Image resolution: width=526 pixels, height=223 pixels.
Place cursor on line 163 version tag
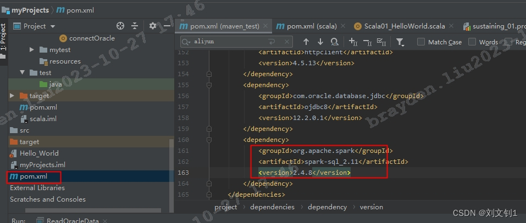click(x=304, y=173)
